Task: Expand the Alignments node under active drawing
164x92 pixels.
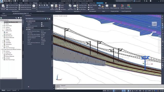Action: coord(3,29)
